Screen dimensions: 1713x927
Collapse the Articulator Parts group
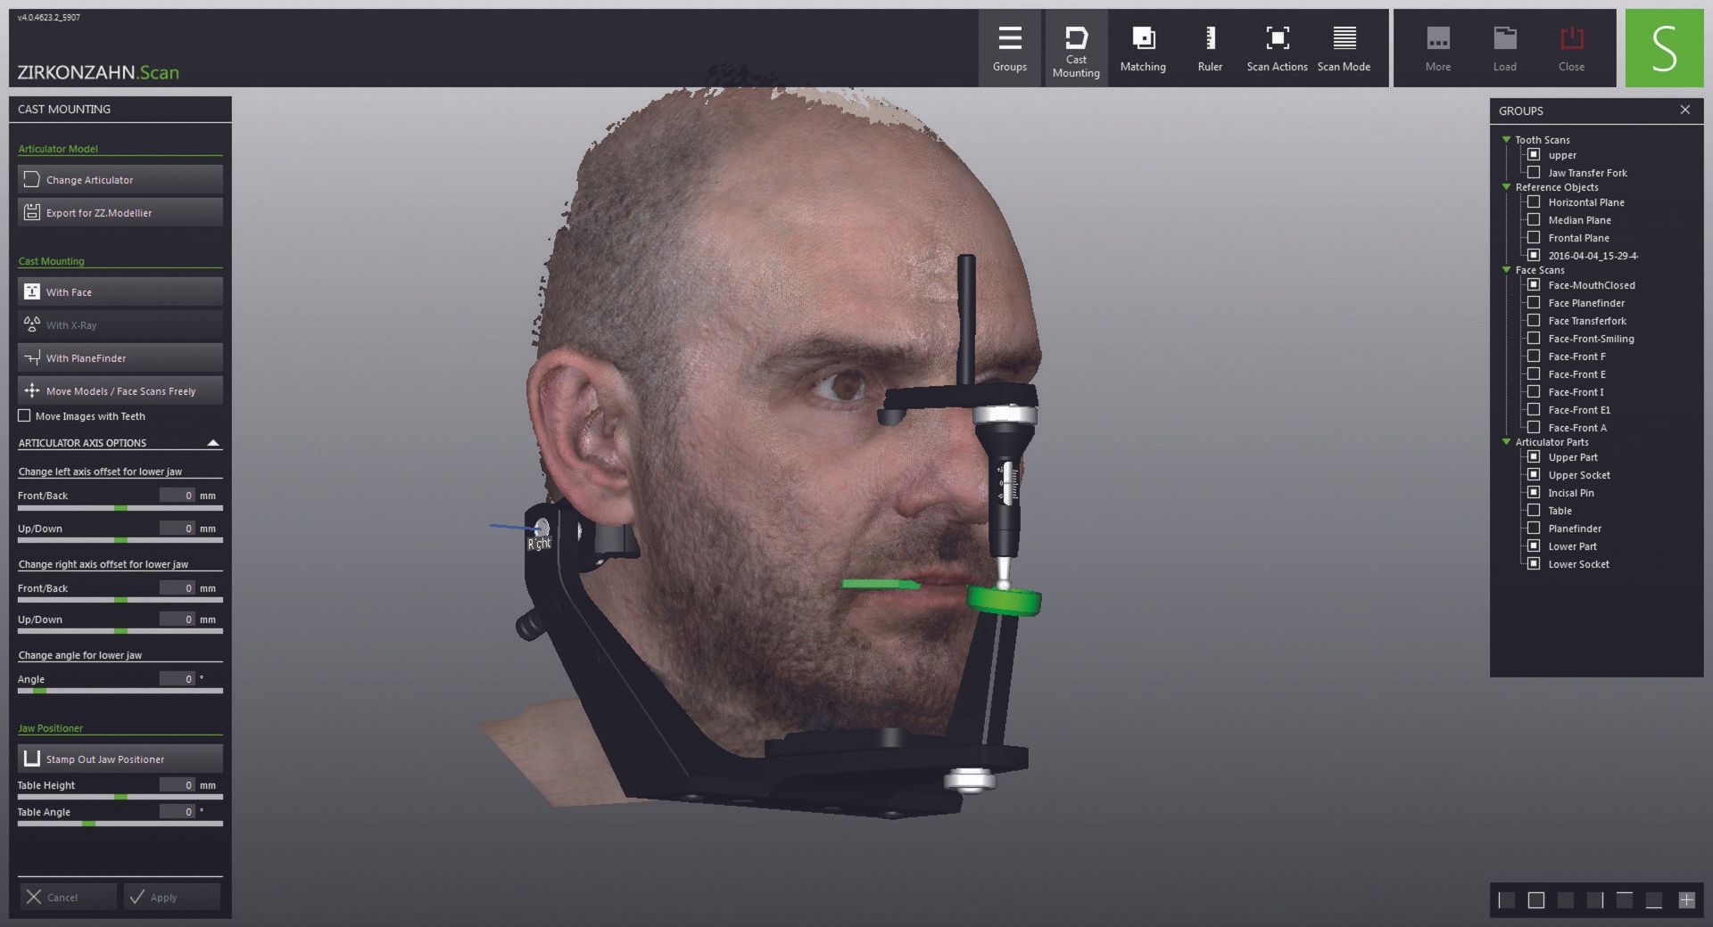(x=1507, y=441)
